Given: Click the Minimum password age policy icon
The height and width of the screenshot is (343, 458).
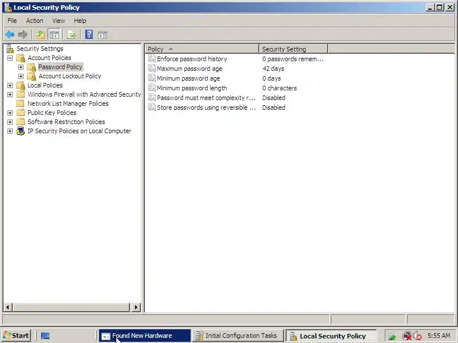Looking at the screenshot, I should [x=152, y=78].
